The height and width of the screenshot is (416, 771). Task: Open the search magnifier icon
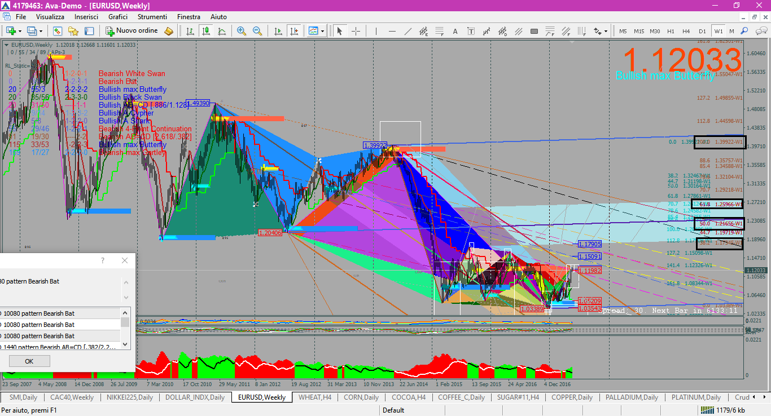point(744,31)
